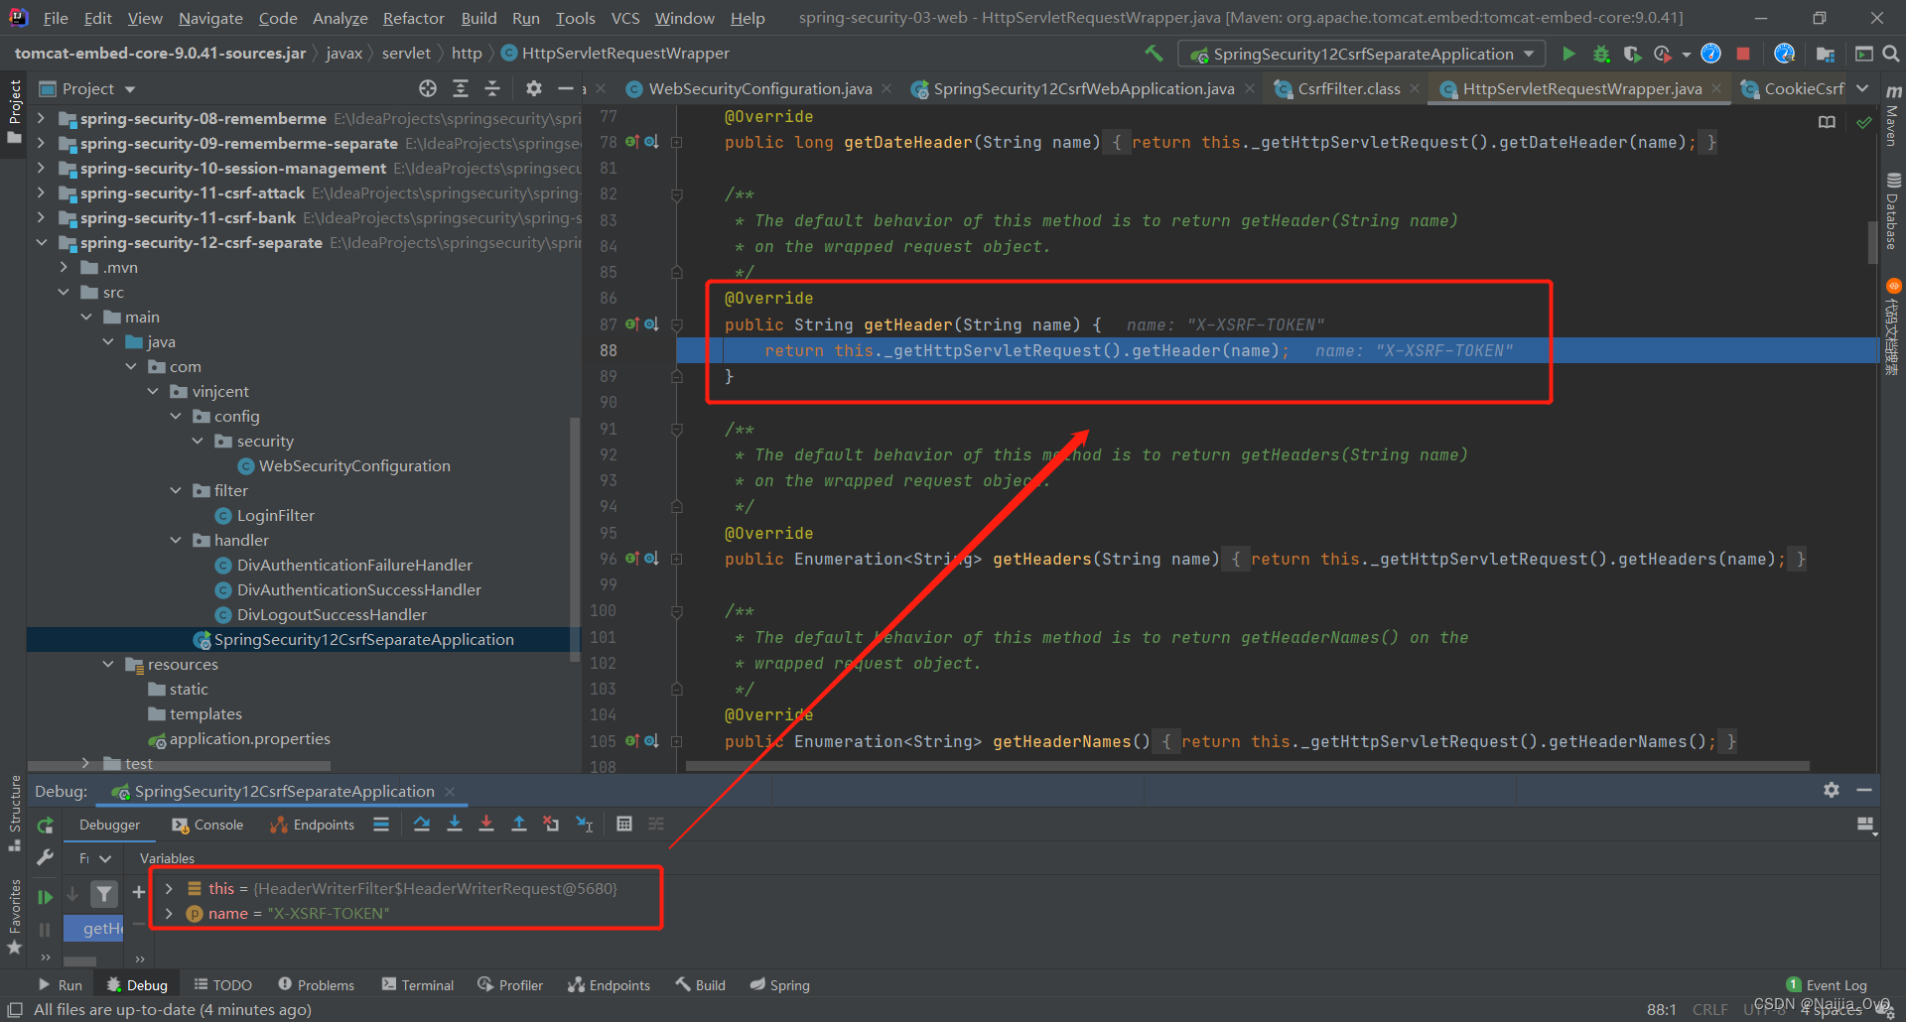Hide the Project panel with the minus icon

(566, 88)
